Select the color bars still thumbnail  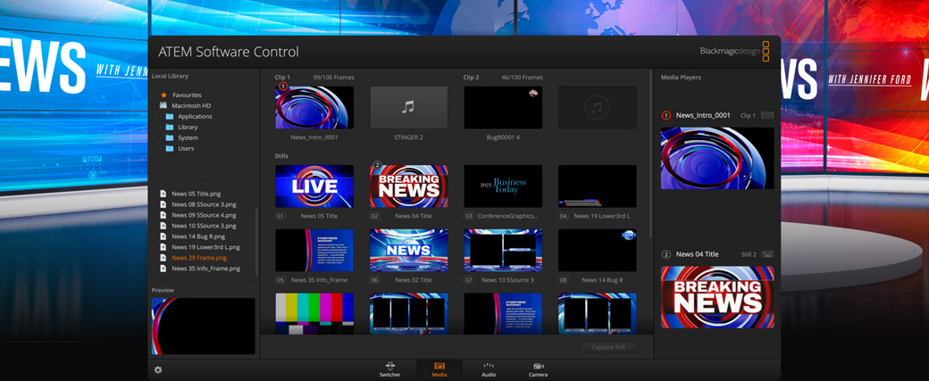pyautogui.click(x=314, y=313)
